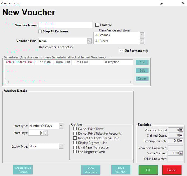Tick Limit 1 per Transaction
Viewport: 187px width, 176px height.
pyautogui.click(x=75, y=147)
